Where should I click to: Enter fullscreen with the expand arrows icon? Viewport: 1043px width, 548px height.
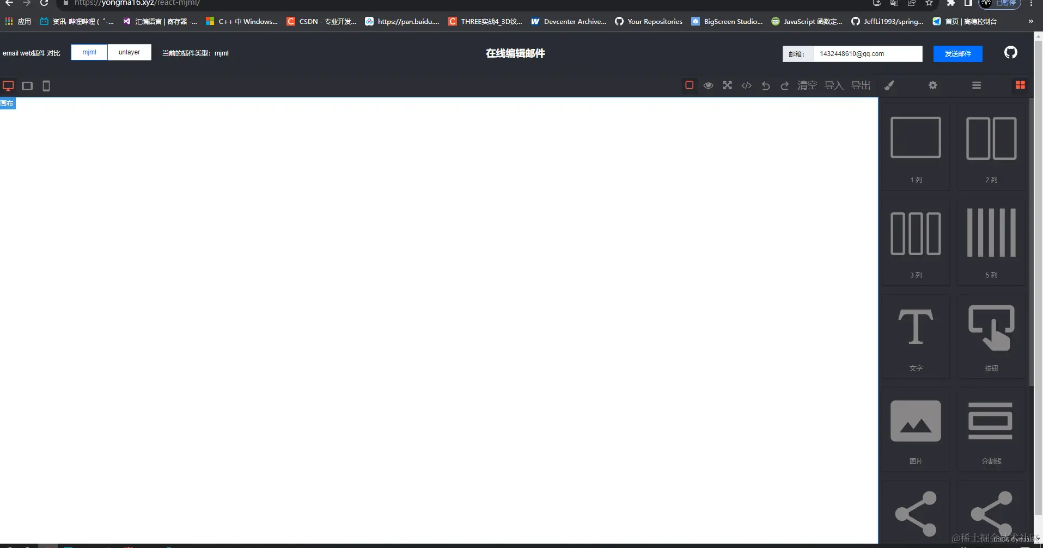click(727, 85)
